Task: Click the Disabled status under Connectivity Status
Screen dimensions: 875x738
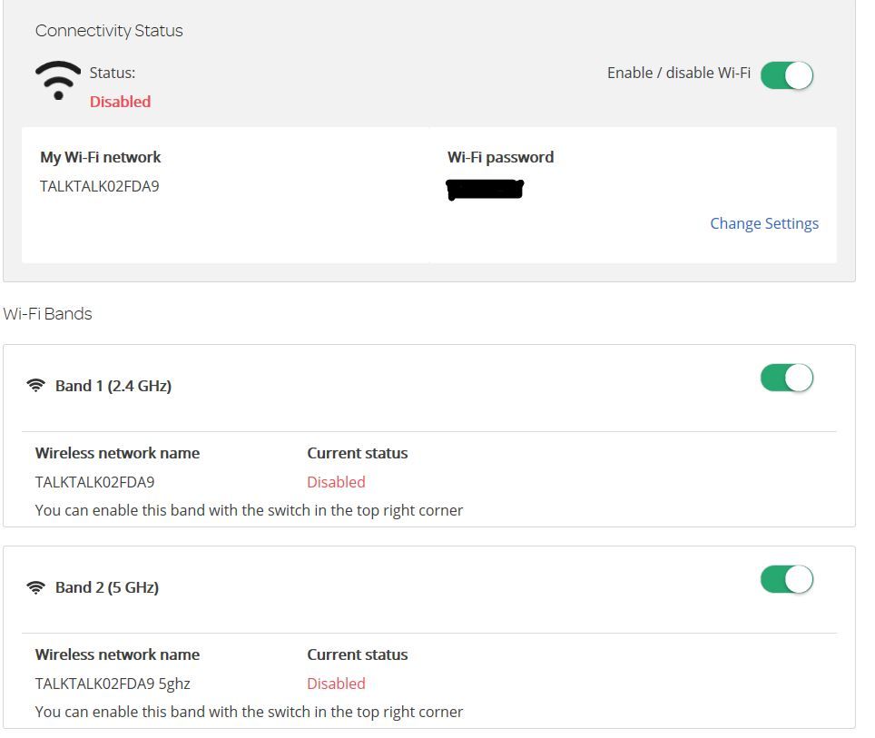Action: click(120, 102)
